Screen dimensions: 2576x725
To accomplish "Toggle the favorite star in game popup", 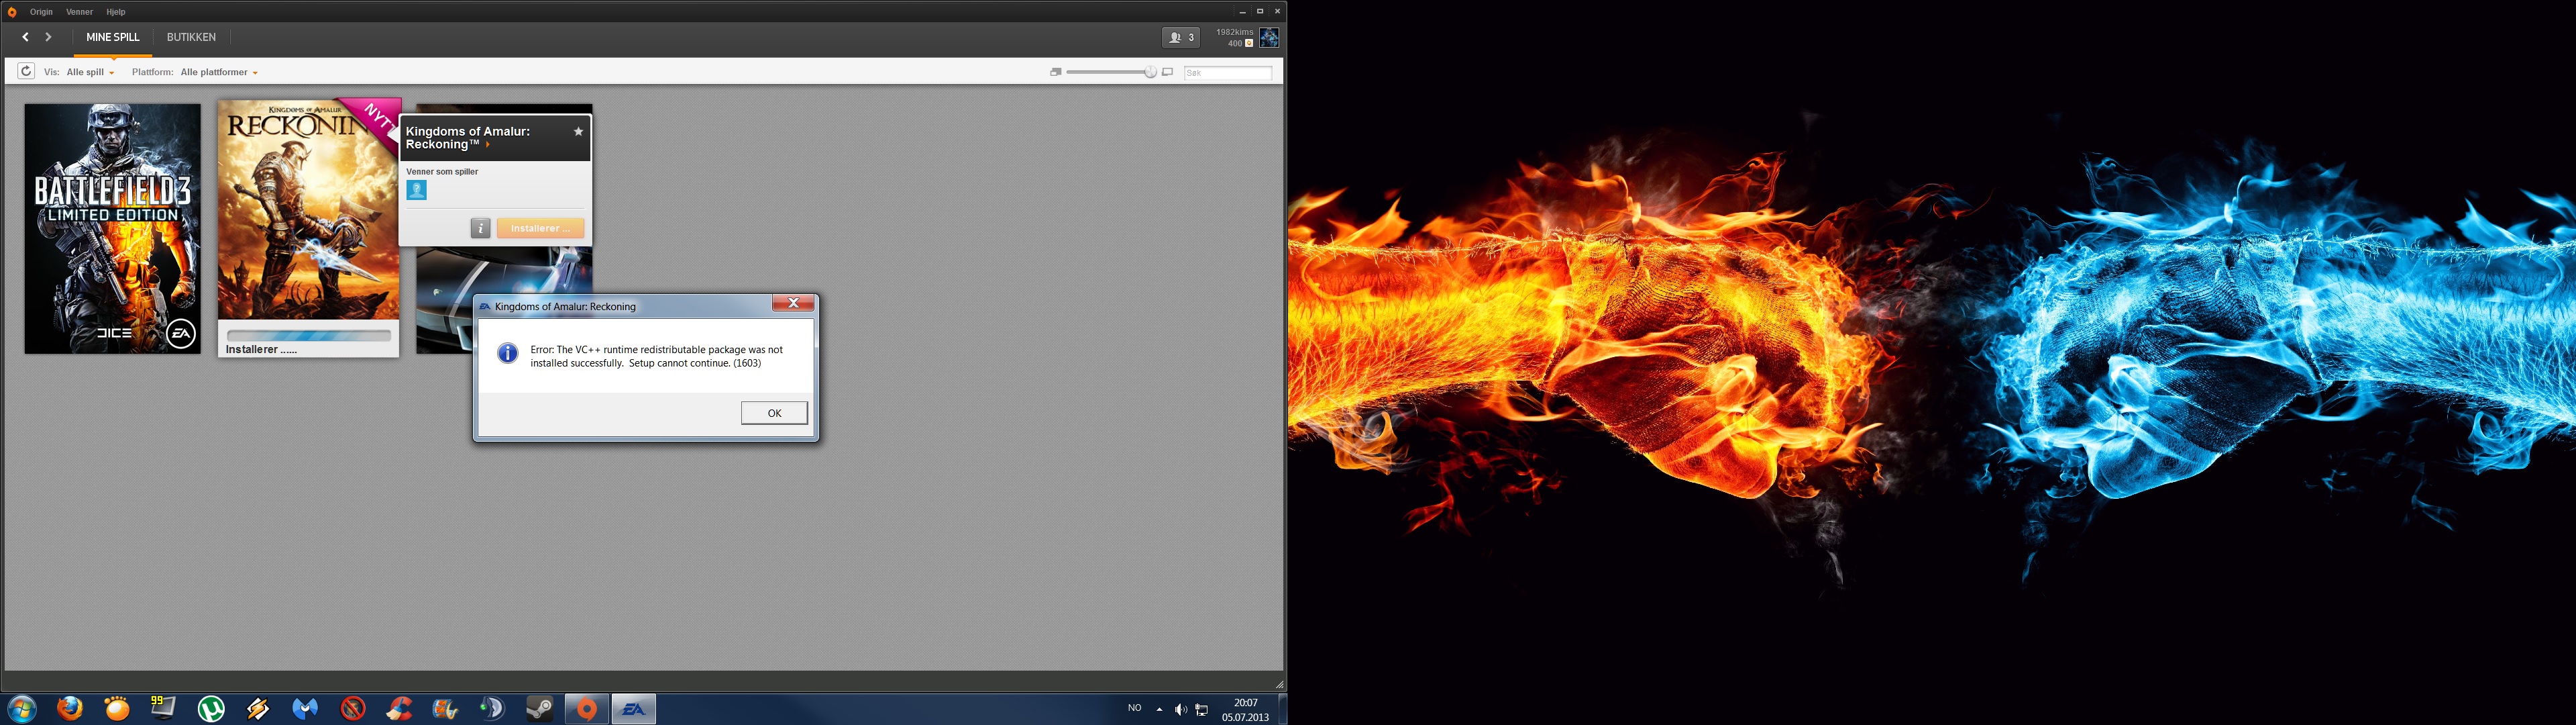I will click(x=578, y=131).
